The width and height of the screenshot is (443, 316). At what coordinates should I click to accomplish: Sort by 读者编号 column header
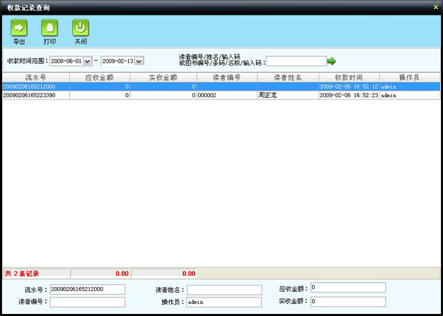pos(226,77)
